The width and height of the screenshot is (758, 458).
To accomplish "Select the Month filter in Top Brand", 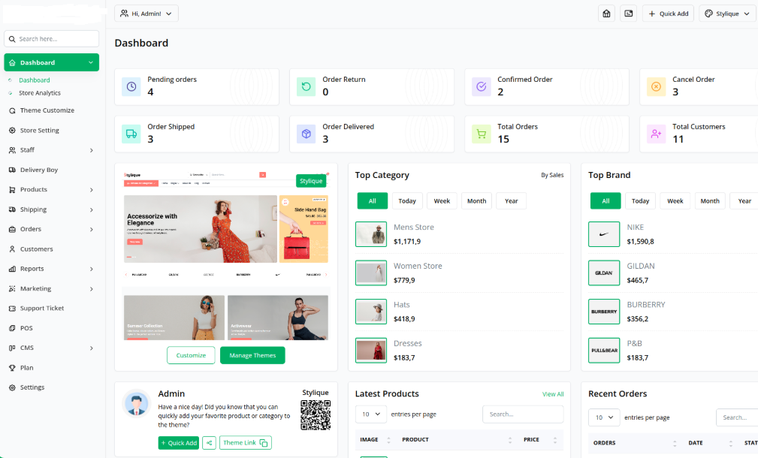I will [x=710, y=200].
